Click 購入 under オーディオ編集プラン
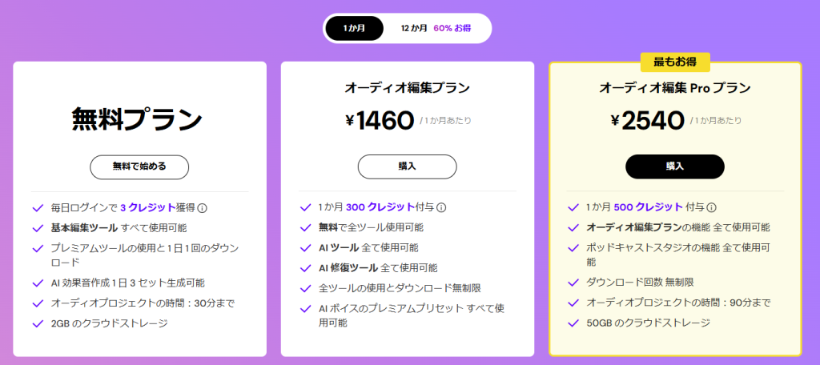The width and height of the screenshot is (820, 365). (407, 166)
